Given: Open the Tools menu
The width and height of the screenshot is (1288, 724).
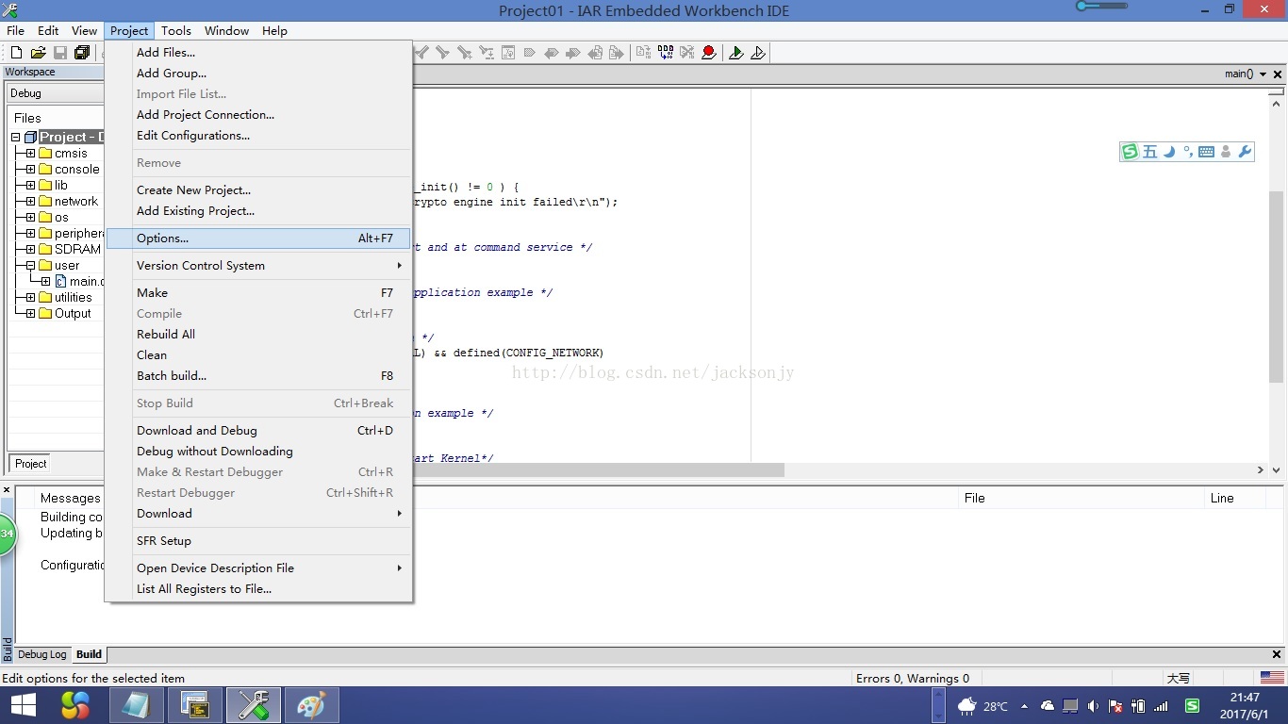Looking at the screenshot, I should tap(176, 31).
